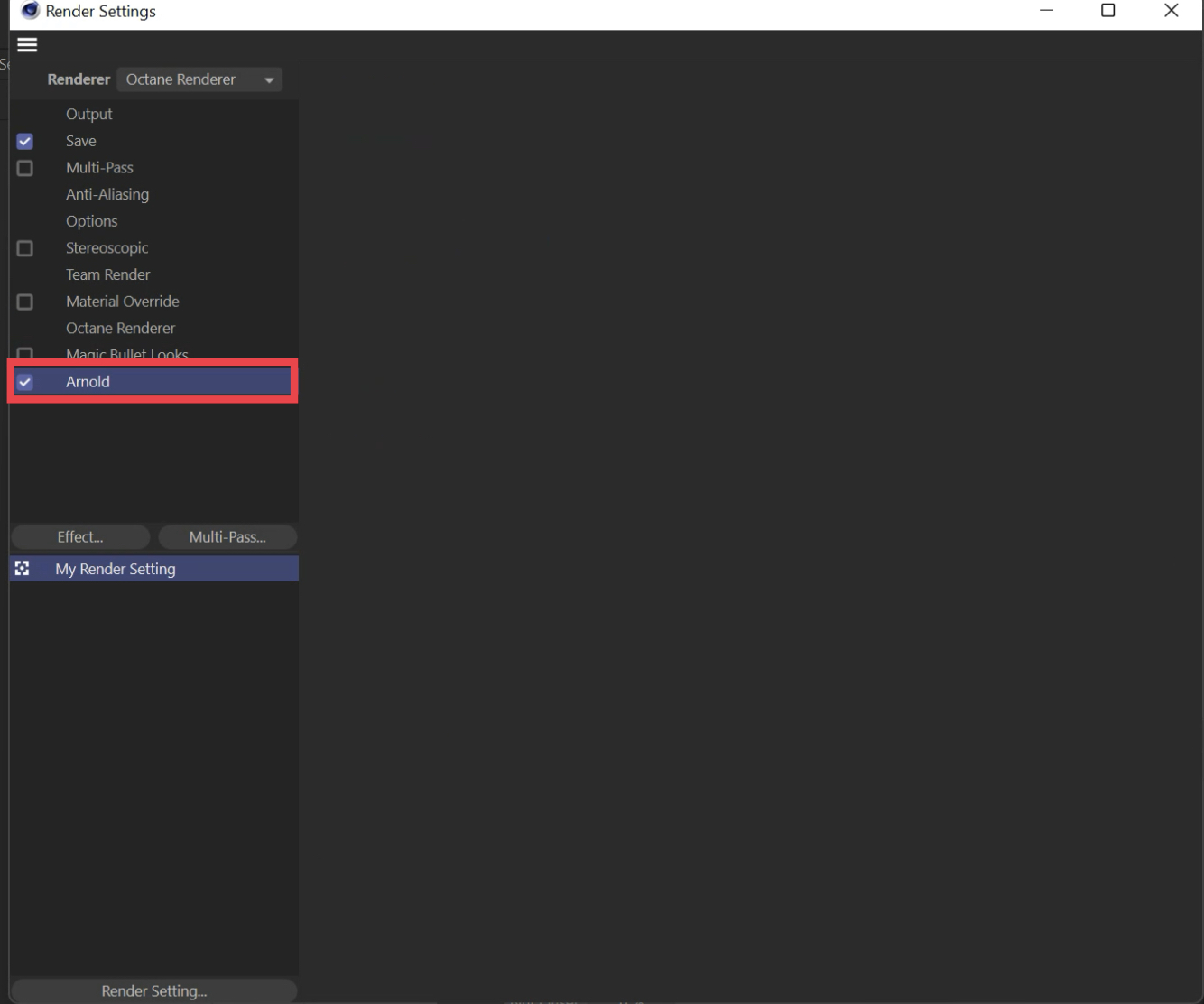The image size is (1204, 1004).
Task: Minimize the Render Settings window
Action: (x=1047, y=11)
